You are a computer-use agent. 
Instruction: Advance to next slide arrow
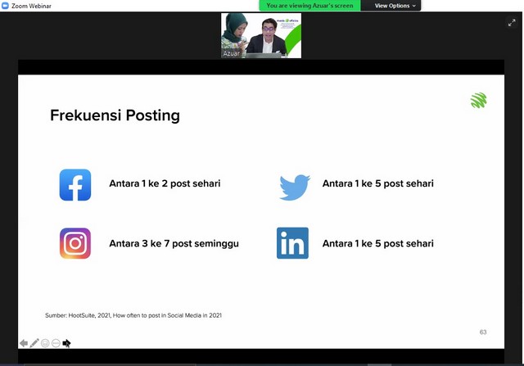coord(66,343)
